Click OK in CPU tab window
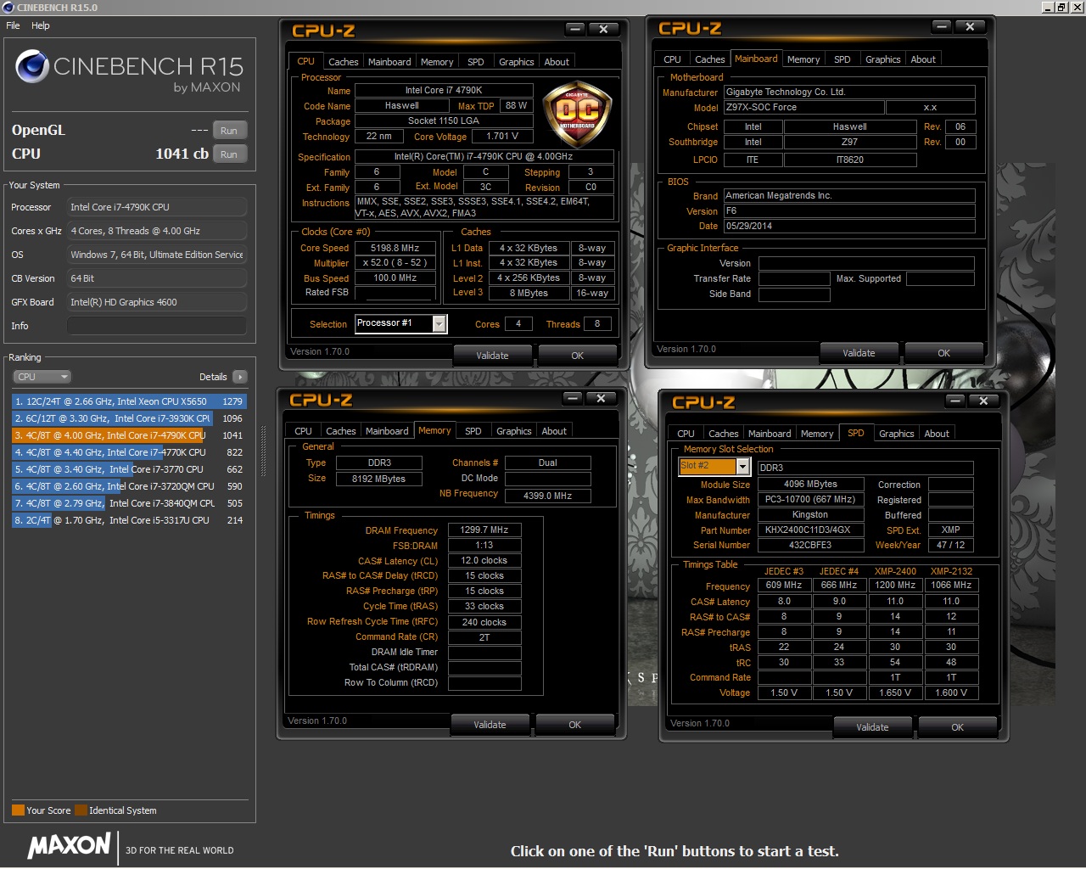1086x869 pixels. tap(577, 356)
